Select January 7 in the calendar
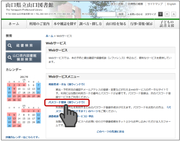Viewport: 180px width, 141px height. [39, 85]
